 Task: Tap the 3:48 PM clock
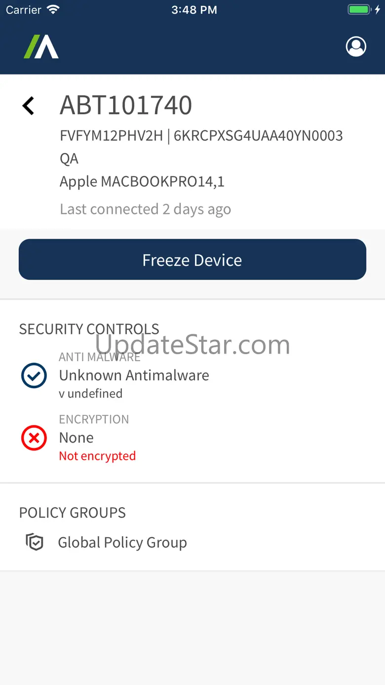point(194,10)
